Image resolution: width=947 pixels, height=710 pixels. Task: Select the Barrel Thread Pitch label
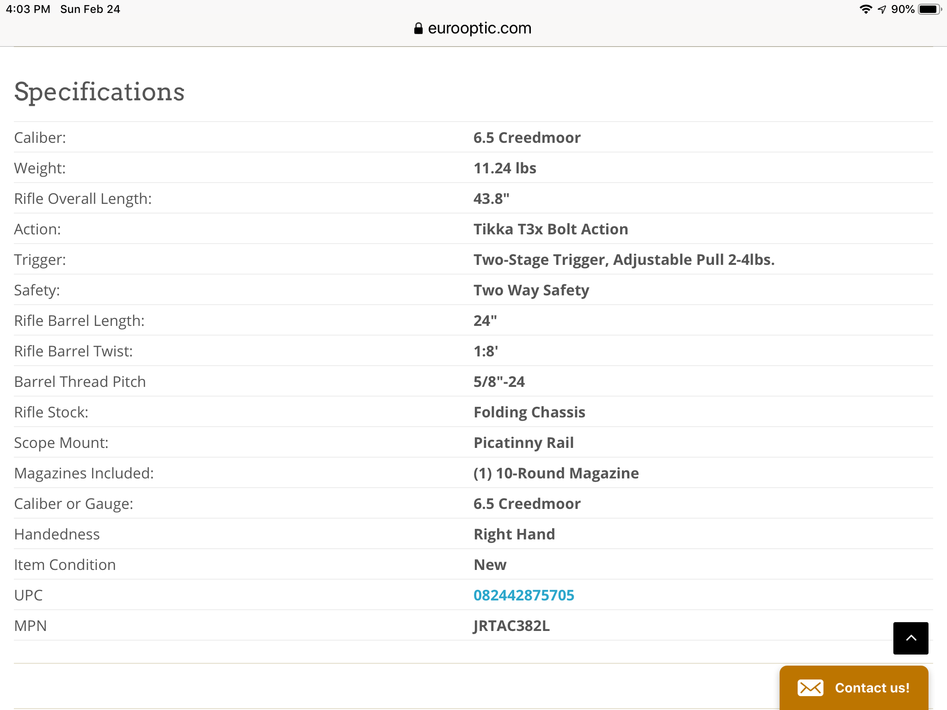(x=80, y=381)
